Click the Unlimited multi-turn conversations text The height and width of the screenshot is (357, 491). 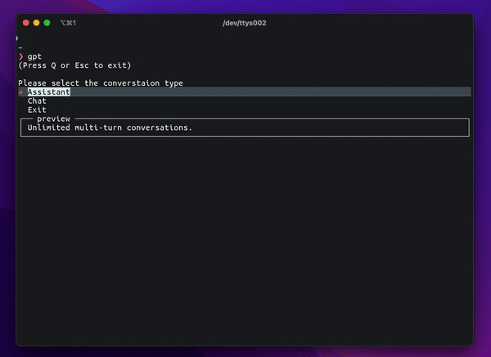click(x=110, y=127)
